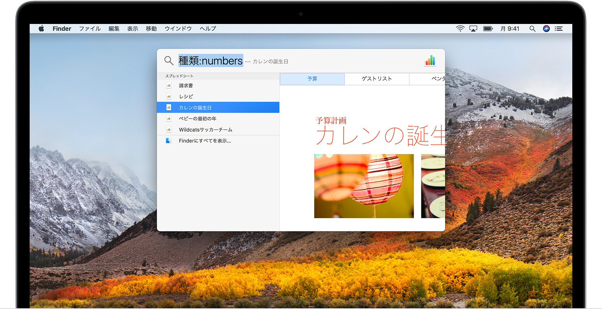Select the 請求書 spreadsheet result
This screenshot has width=602, height=309.
click(218, 85)
